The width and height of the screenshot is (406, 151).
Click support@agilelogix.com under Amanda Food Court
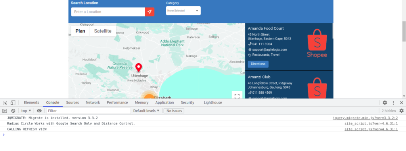click(270, 49)
